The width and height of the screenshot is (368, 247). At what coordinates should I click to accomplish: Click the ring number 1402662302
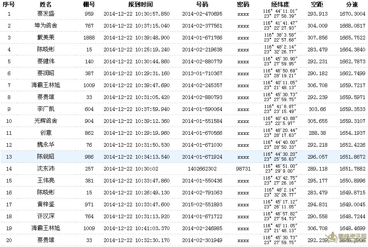(202, 169)
